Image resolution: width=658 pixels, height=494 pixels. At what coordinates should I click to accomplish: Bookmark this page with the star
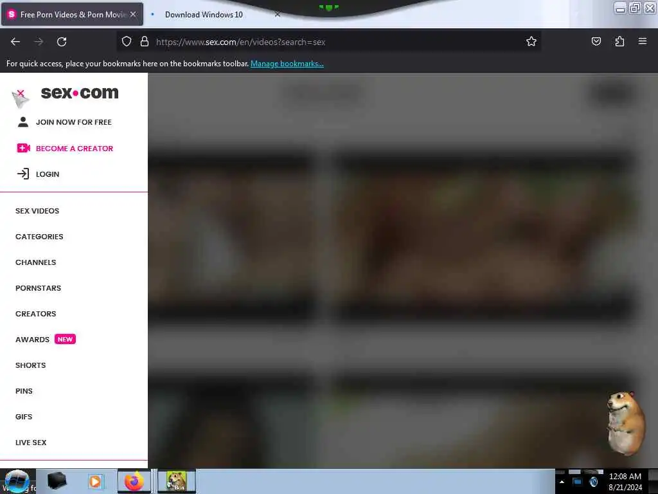(531, 41)
